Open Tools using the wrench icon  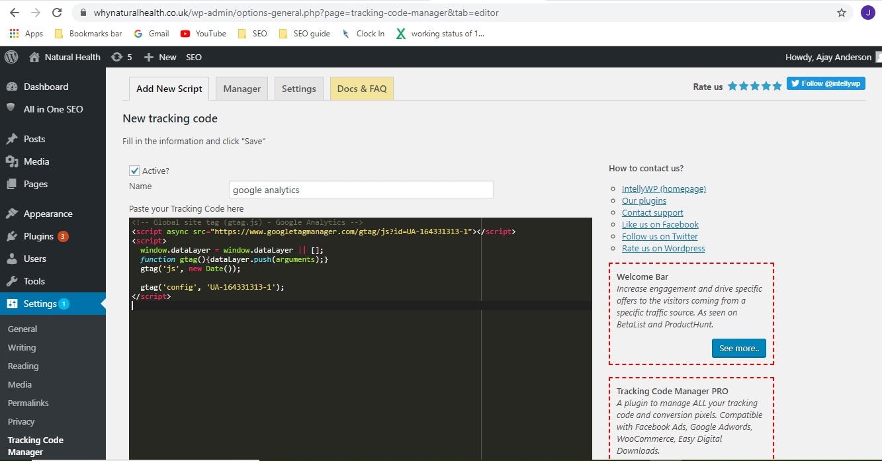click(15, 280)
